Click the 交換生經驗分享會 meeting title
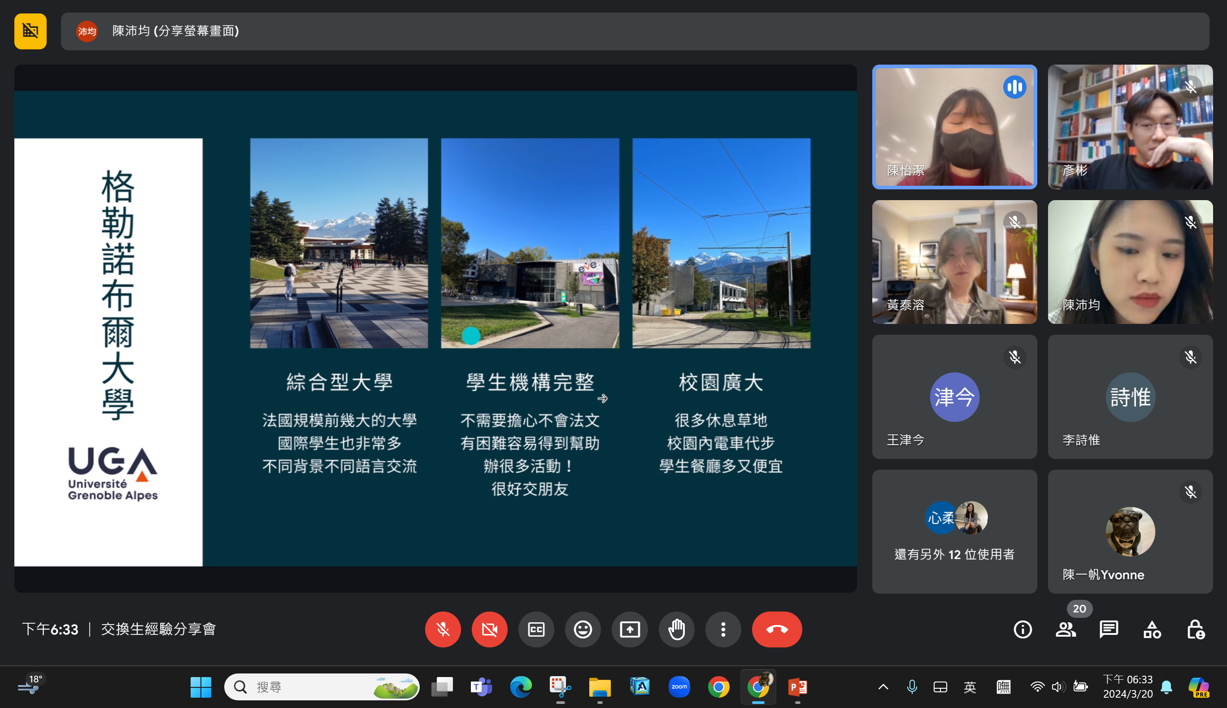 (x=158, y=629)
